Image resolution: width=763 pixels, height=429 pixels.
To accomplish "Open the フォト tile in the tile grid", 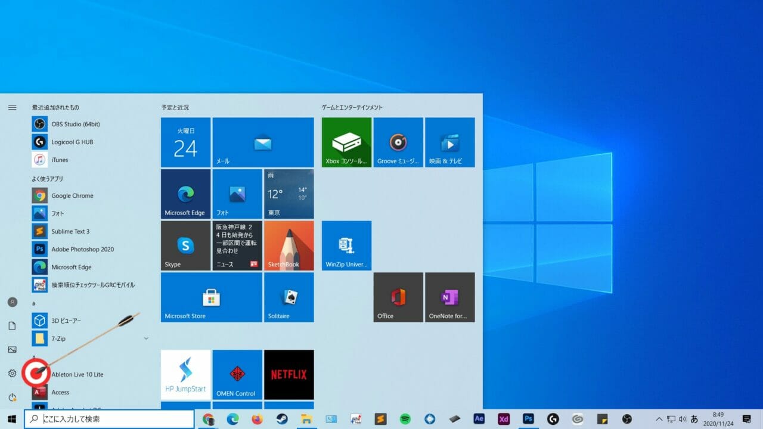I will pyautogui.click(x=237, y=194).
